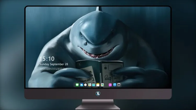Image resolution: width=196 pixels, height=110 pixels.
Task: Open the Photos gallery icon in dock
Action: 102,85
